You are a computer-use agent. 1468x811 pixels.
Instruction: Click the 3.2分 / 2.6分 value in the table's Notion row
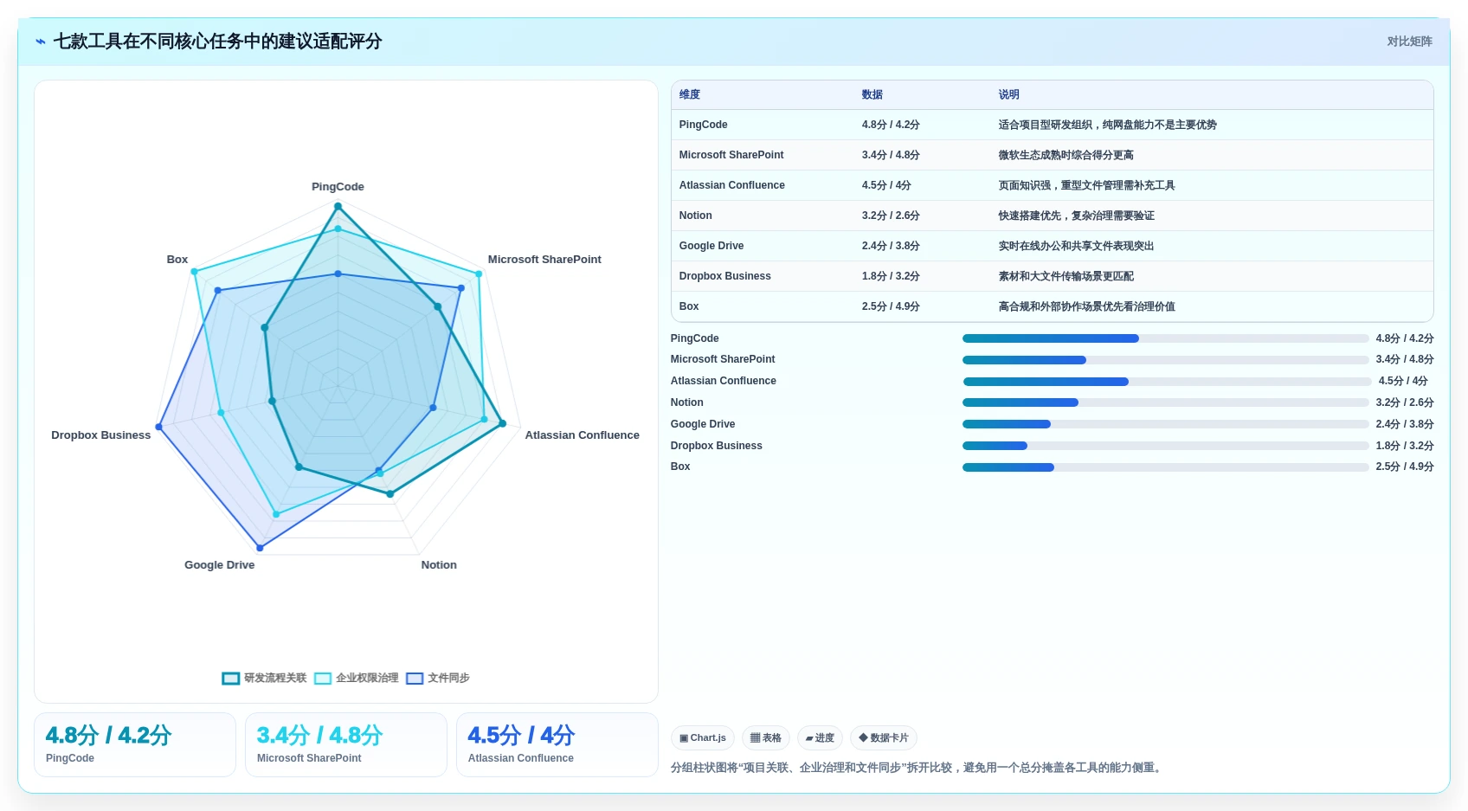click(x=891, y=216)
